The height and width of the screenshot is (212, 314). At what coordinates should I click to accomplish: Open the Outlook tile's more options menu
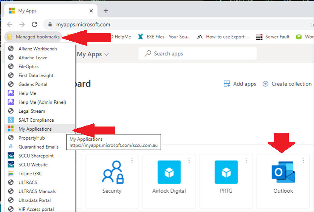coord(303,160)
